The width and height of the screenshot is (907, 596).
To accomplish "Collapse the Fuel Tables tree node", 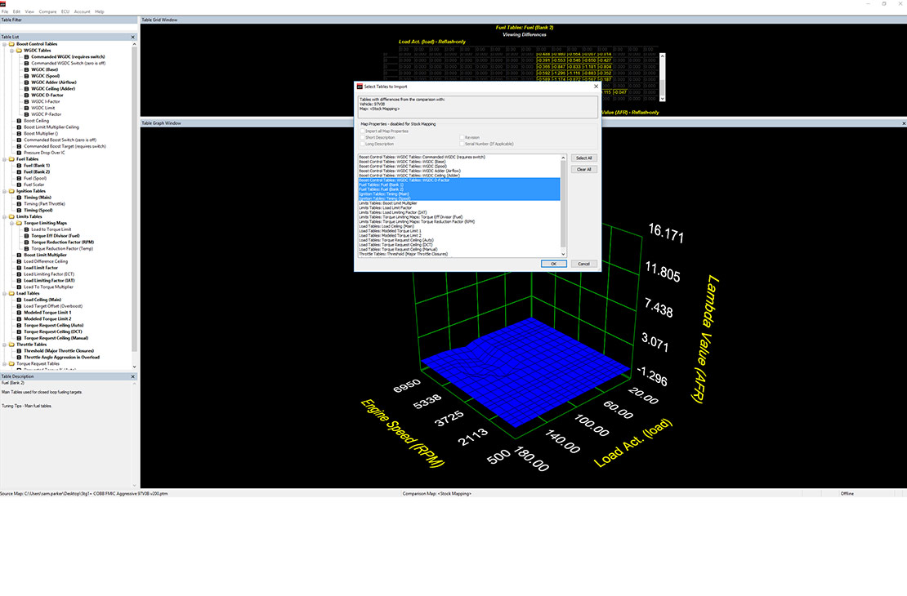I will (x=5, y=159).
